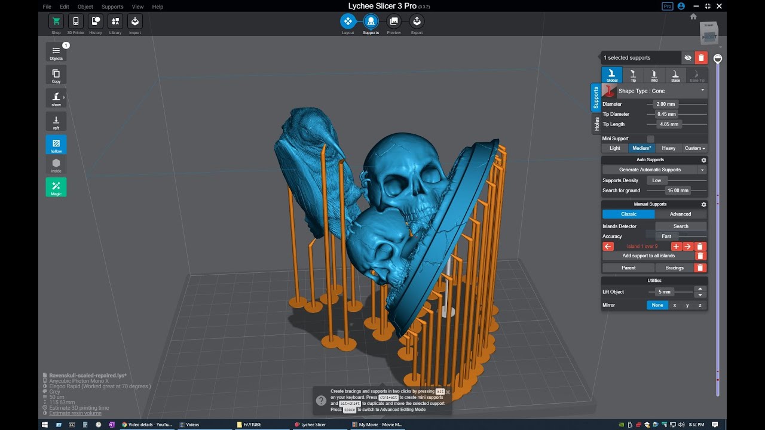
Task: Open the Export workflow step
Action: coord(417,21)
